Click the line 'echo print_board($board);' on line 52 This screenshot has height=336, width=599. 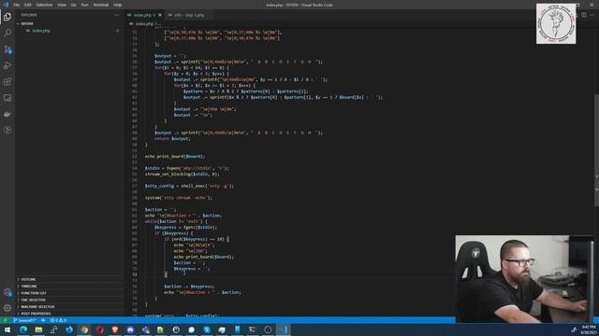tap(175, 156)
